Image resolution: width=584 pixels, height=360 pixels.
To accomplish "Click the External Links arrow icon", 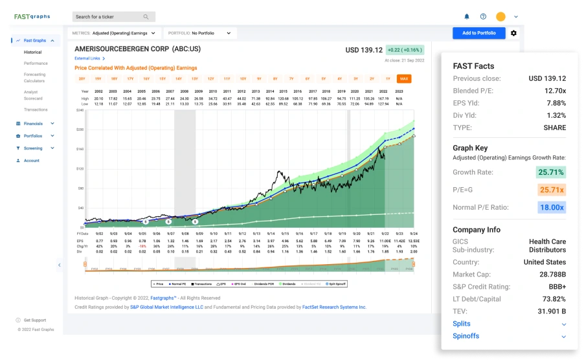I will coord(104,58).
